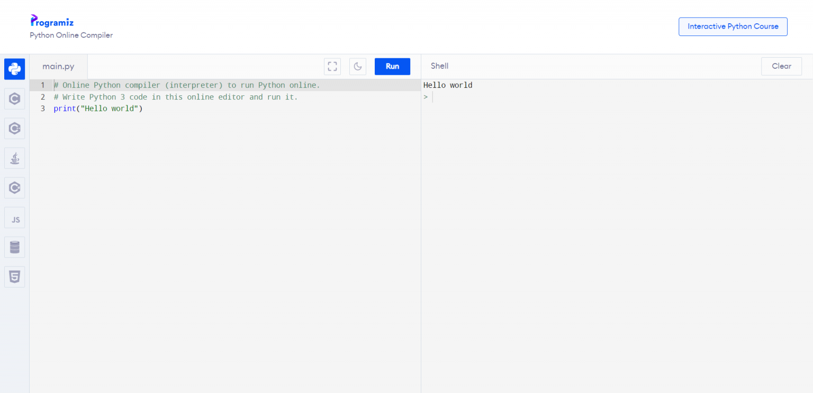
Task: Switch to the C compiler icon
Action: point(14,99)
